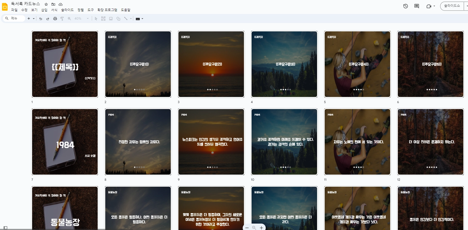Viewport: 468px width, 230px height.
Task: Open the Google Slides home logo
Action: (x=5, y=7)
